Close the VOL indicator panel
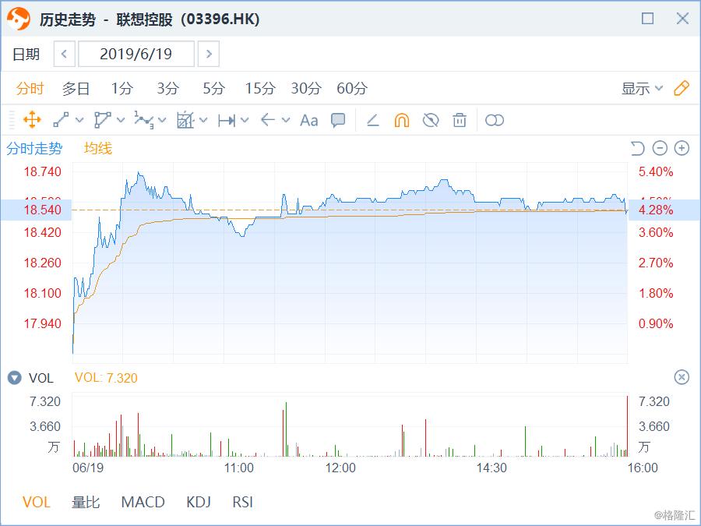 click(x=682, y=377)
